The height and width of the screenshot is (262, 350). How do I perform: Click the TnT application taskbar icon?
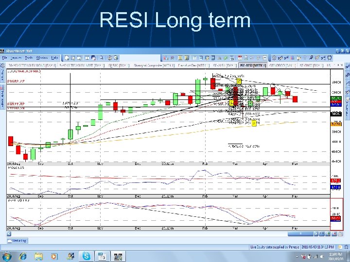(x=118, y=257)
